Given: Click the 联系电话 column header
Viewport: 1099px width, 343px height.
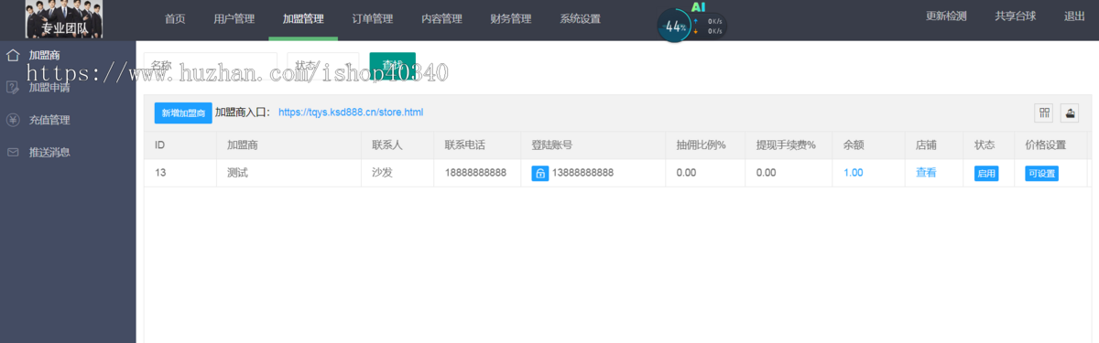Looking at the screenshot, I should (x=465, y=145).
